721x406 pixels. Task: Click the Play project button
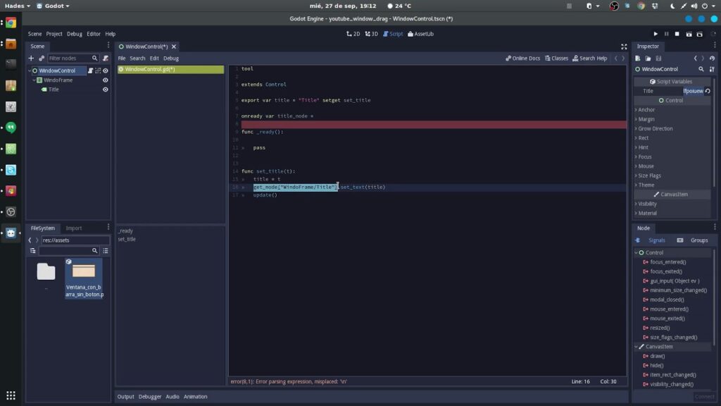(x=656, y=34)
